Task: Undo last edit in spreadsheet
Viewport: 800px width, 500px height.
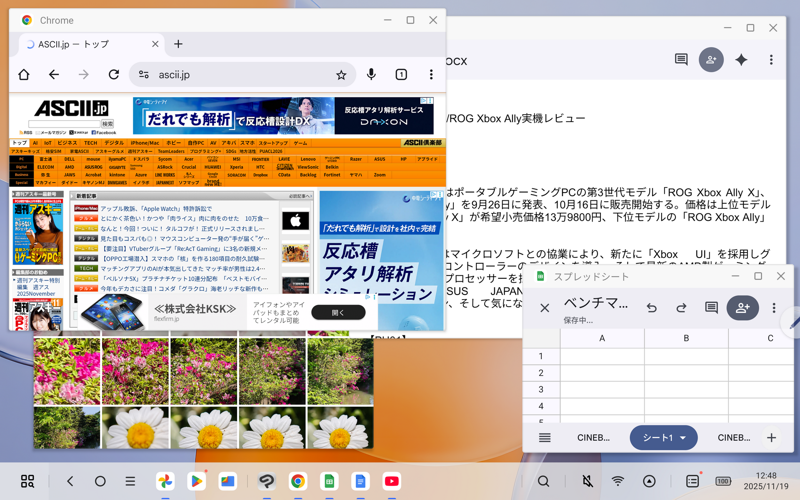Action: 652,308
